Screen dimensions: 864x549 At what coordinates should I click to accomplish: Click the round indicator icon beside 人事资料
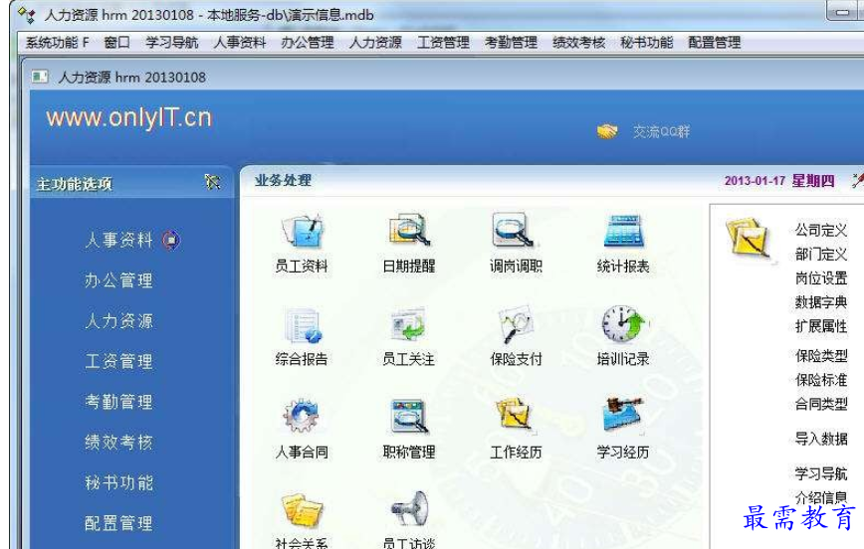click(x=171, y=240)
